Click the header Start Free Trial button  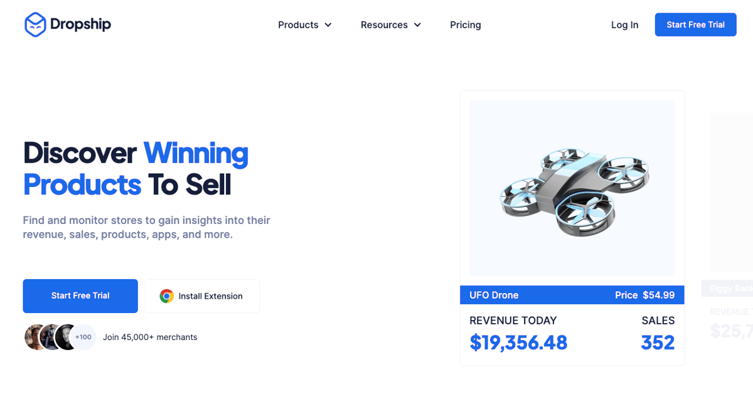(x=695, y=24)
